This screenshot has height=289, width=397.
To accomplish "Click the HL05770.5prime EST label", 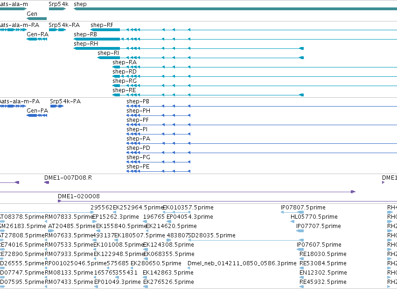I will 314,217.
